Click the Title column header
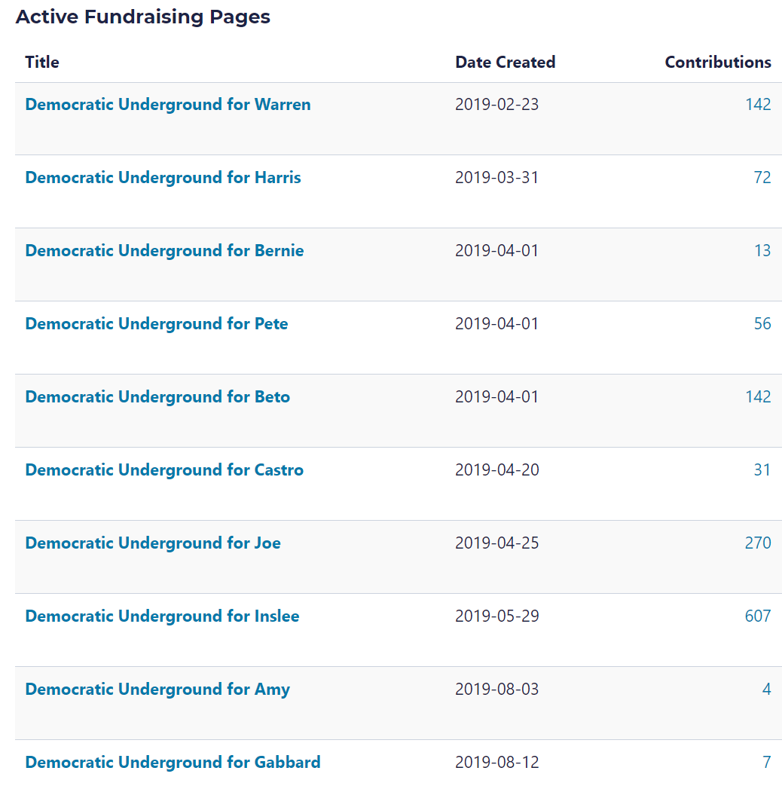The height and width of the screenshot is (786, 782). click(42, 63)
